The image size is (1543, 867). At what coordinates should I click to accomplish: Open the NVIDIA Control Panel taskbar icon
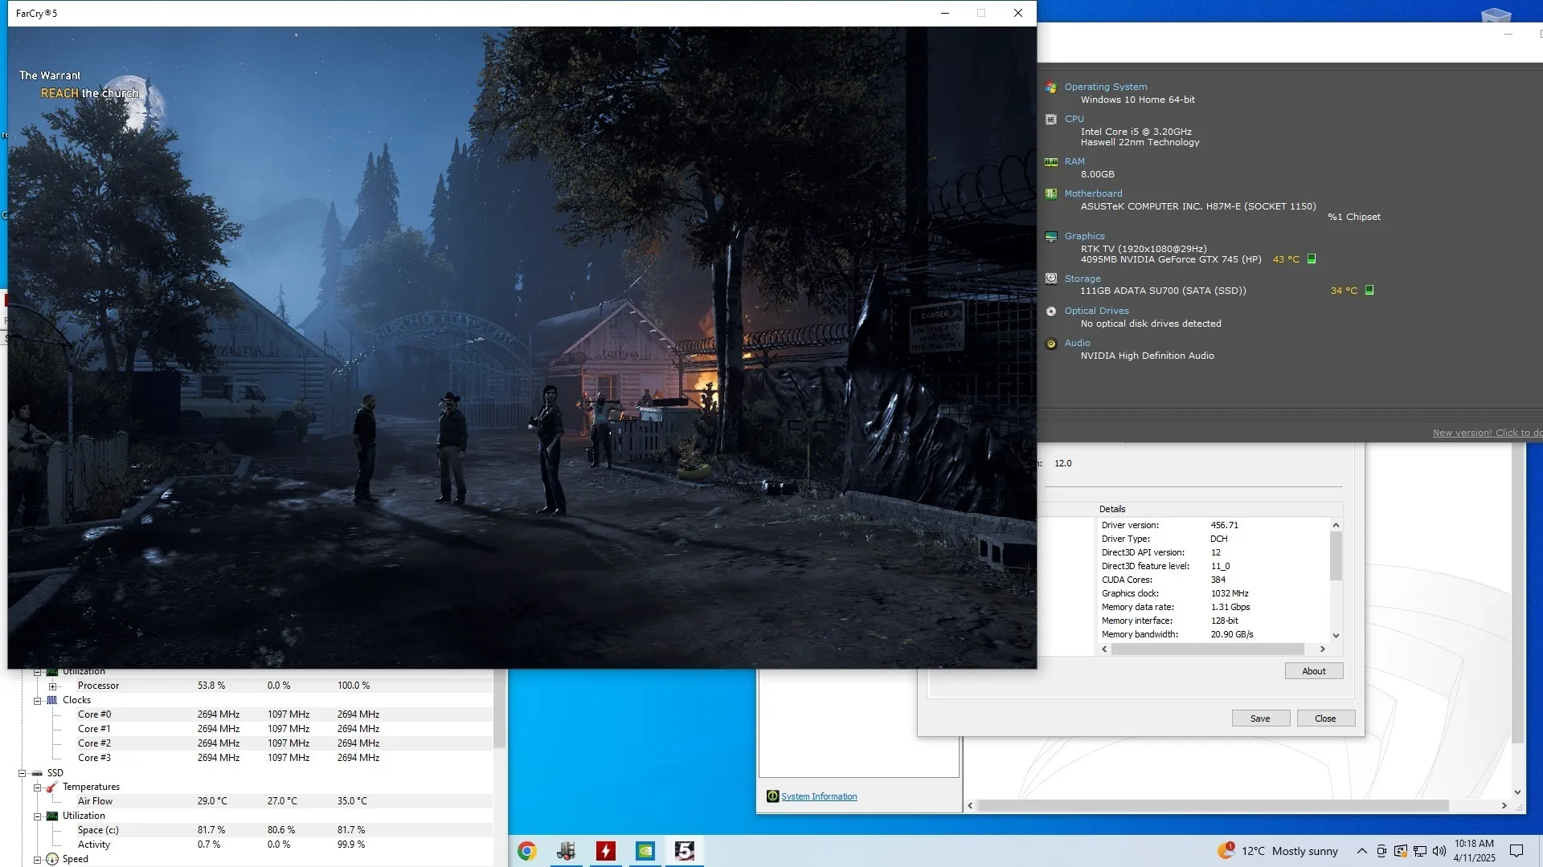tap(645, 851)
